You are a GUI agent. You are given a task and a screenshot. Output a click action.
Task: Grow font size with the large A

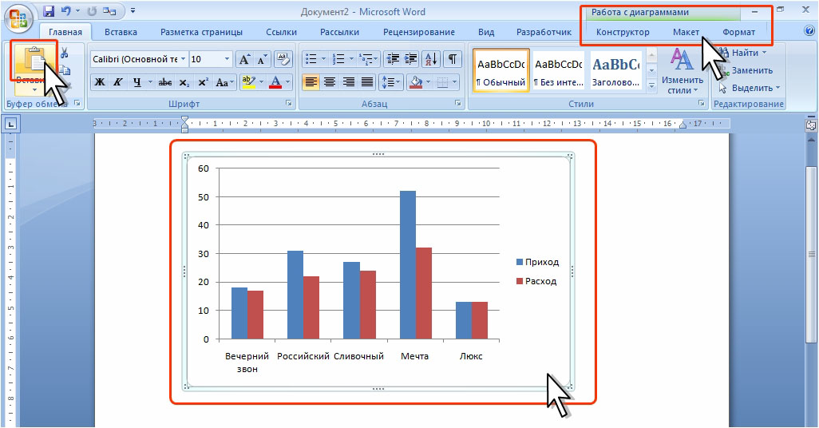[x=244, y=59]
